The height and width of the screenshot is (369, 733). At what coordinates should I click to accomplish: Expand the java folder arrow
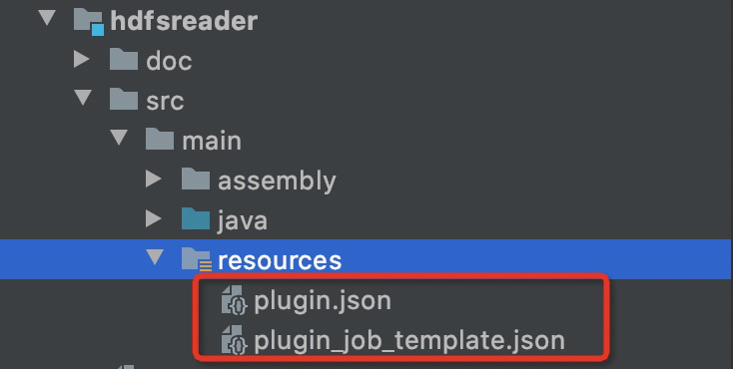pyautogui.click(x=154, y=218)
